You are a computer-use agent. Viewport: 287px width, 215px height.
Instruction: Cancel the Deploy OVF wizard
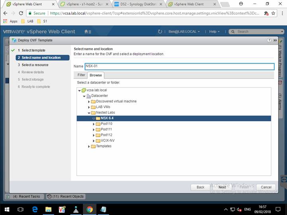tap(266, 187)
